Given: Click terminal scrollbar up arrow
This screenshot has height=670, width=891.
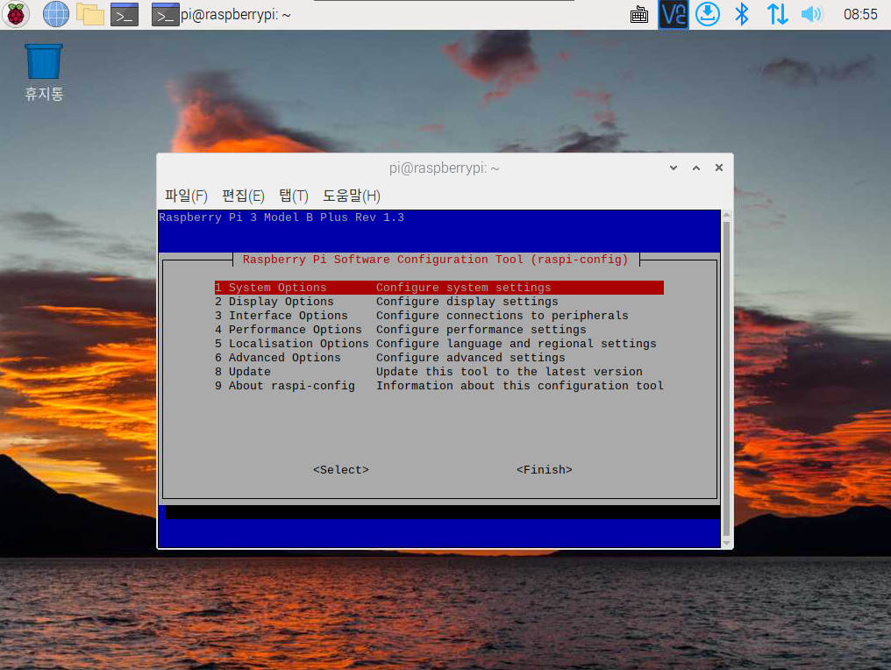Looking at the screenshot, I should [726, 215].
